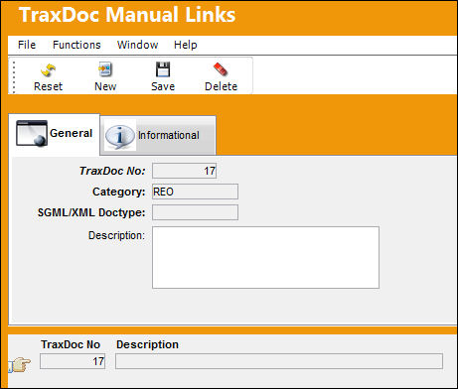Screen dimensions: 458x389
Task: Click the 'TraxDoc No:' form label
Action: [x=112, y=171]
